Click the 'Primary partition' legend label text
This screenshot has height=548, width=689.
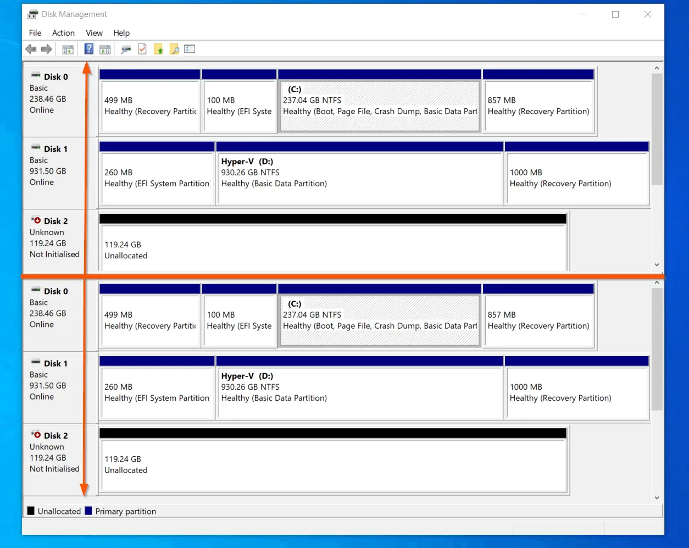point(126,511)
